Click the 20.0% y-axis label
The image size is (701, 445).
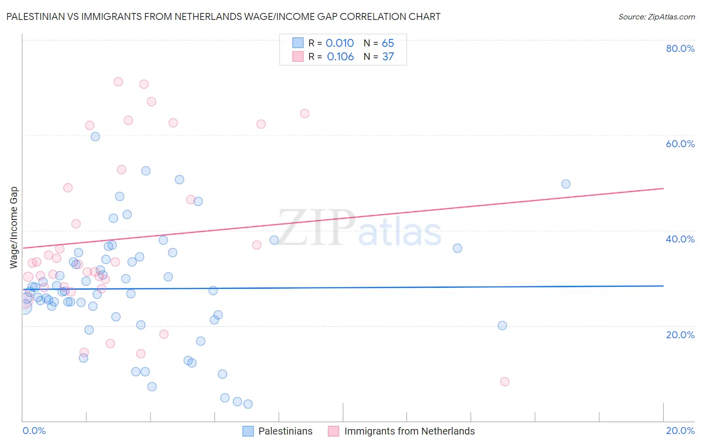pos(680,334)
